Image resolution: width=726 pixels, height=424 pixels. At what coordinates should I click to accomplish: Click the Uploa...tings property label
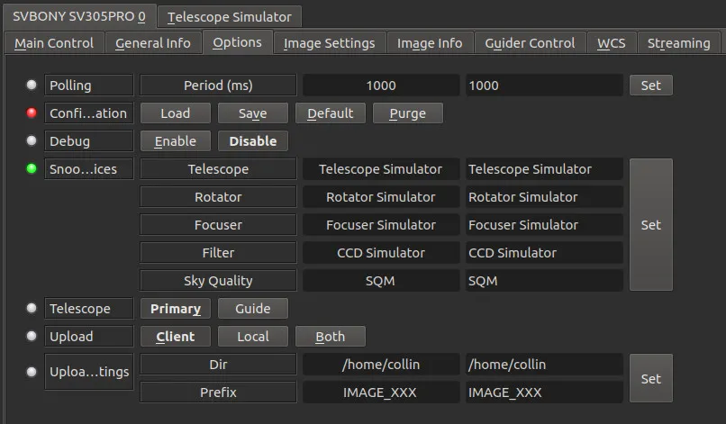pos(89,371)
